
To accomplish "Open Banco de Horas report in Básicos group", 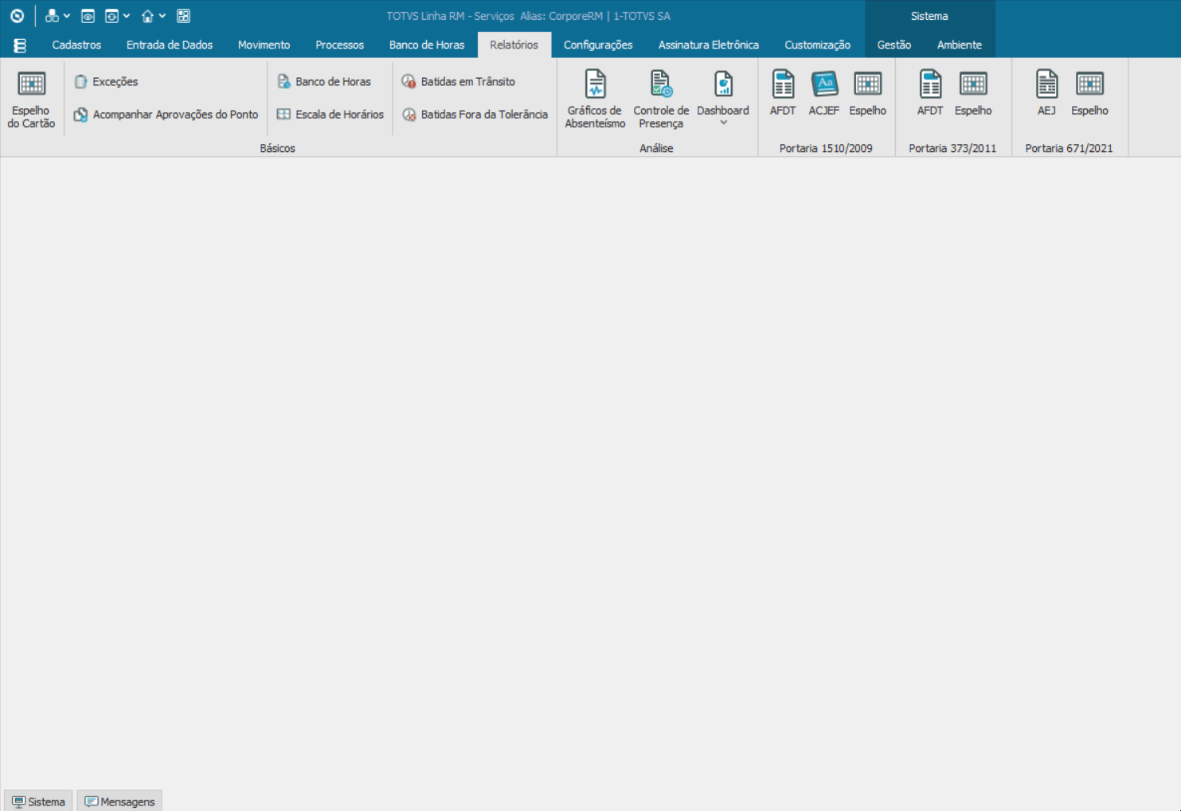I will tap(333, 82).
